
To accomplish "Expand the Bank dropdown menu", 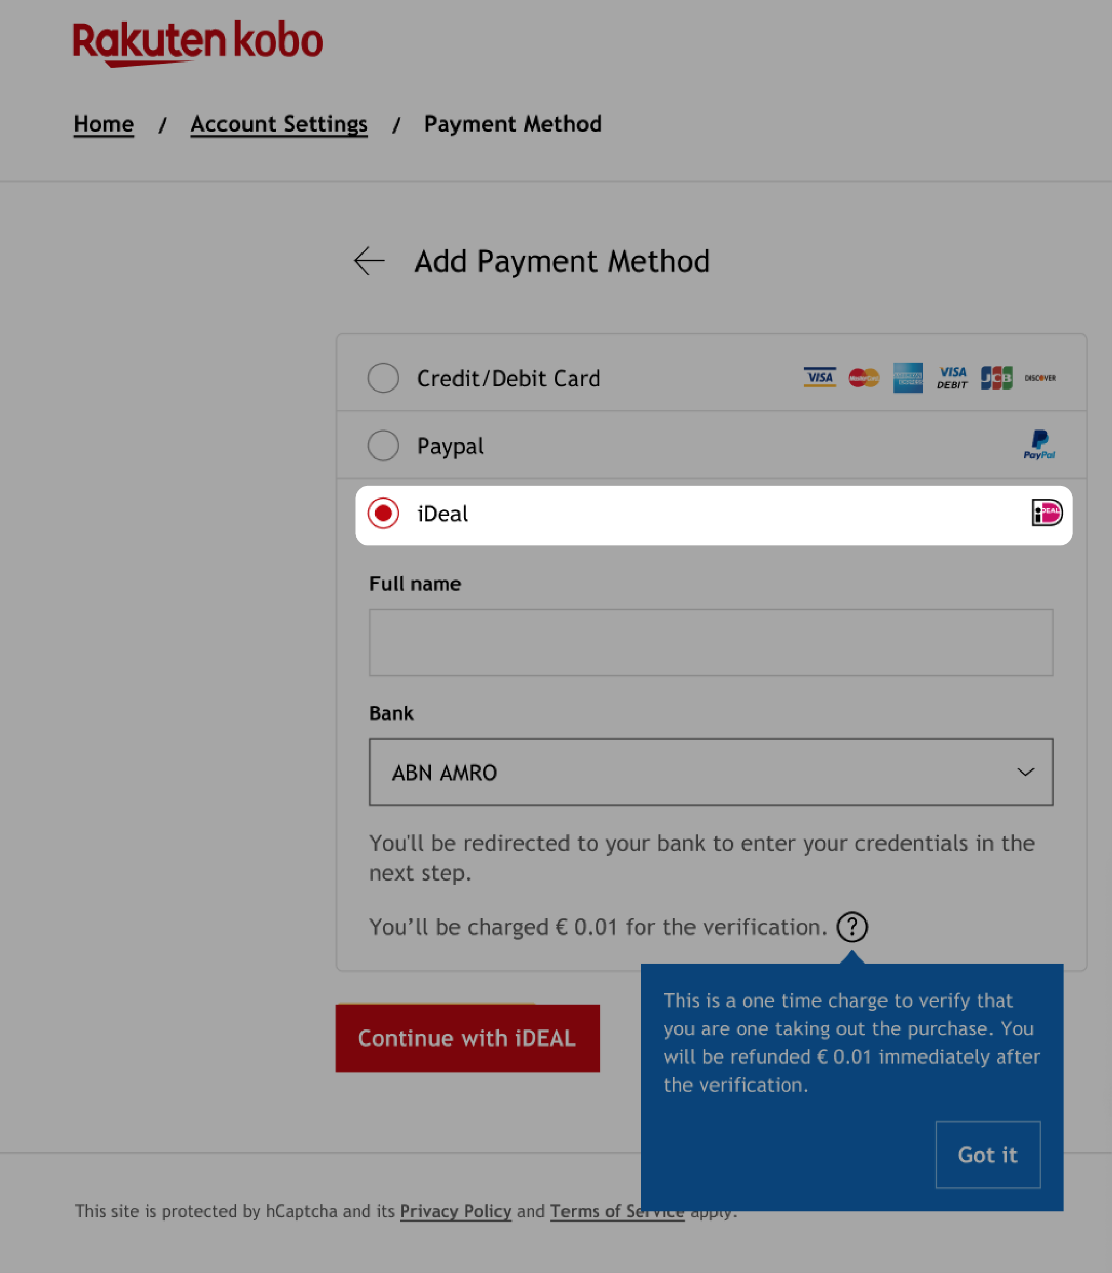I will coord(712,771).
